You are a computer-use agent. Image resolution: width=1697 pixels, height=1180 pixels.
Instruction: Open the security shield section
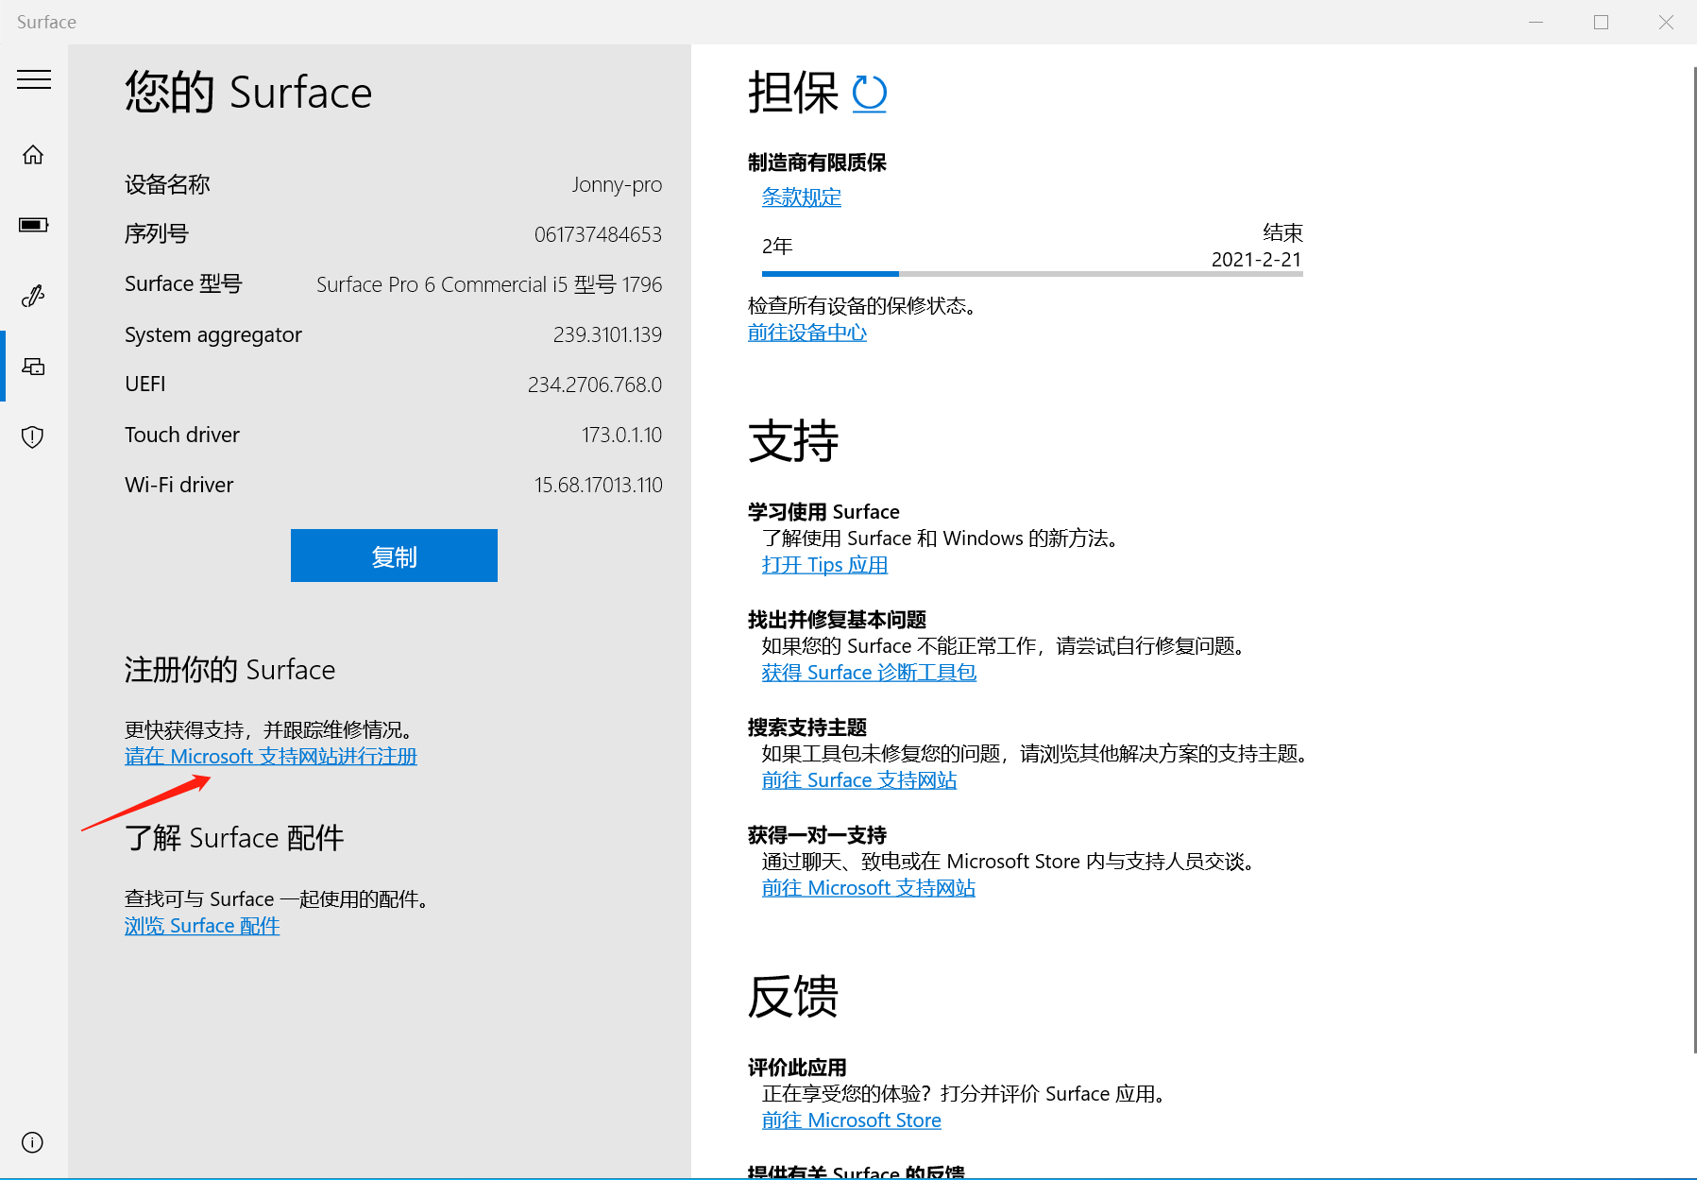32,436
